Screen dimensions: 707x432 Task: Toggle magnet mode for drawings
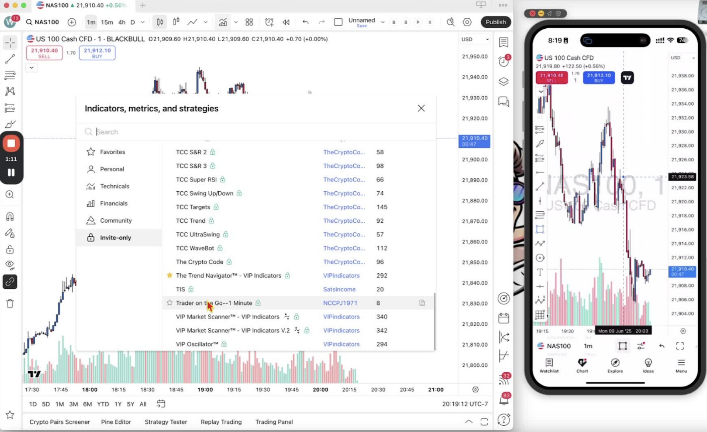[x=10, y=216]
